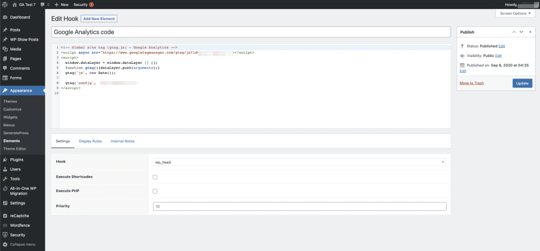Click the Plugins plug icon
Image resolution: width=540 pixels, height=251 pixels.
[x=5, y=160]
